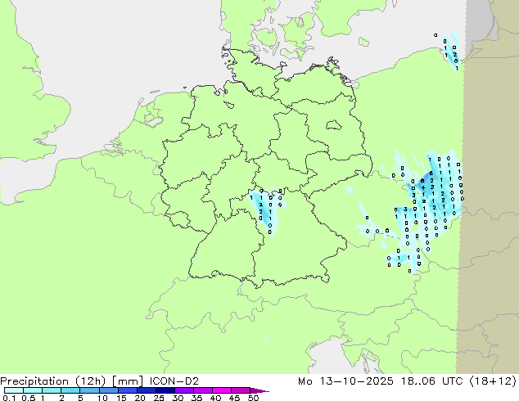519x401 pixels.
Task: Select the 25 mm dark blue swatch
Action: point(165,390)
